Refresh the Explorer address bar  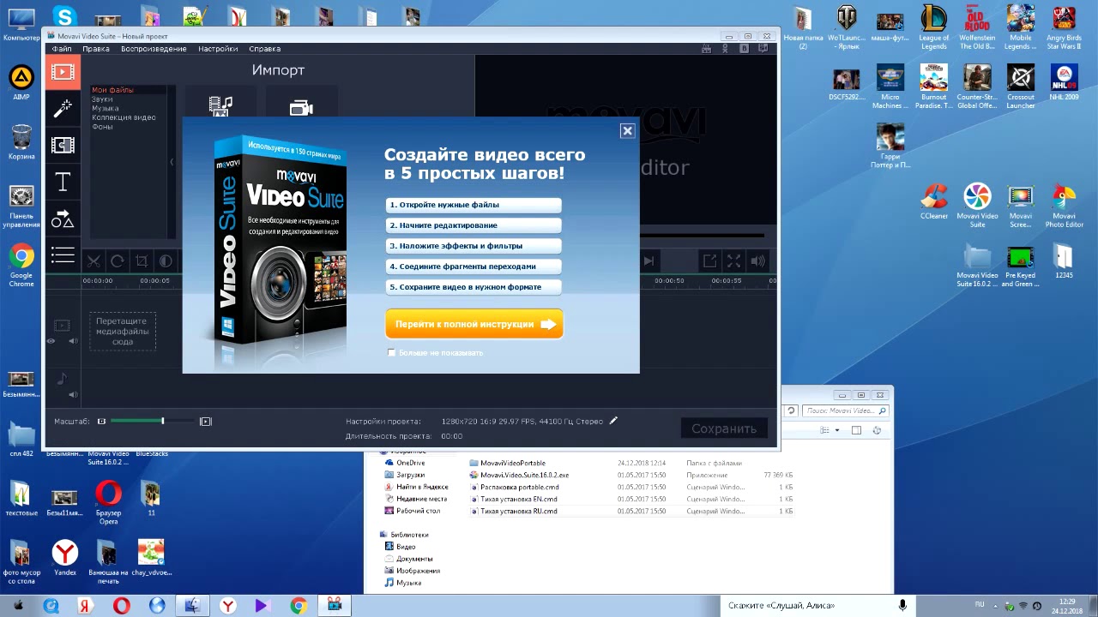[791, 411]
